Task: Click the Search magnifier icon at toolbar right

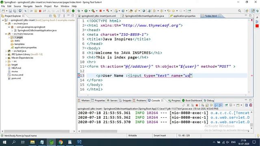Action: click(239, 11)
